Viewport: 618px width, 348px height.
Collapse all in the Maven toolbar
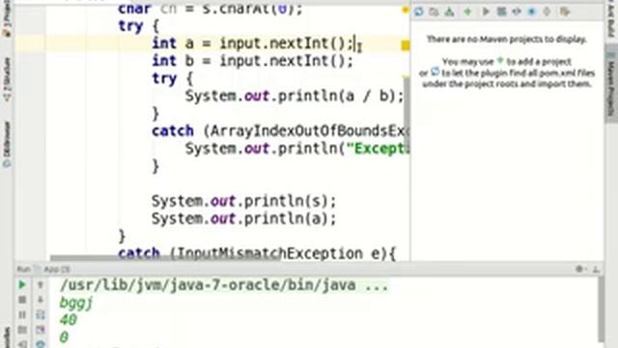[x=548, y=12]
